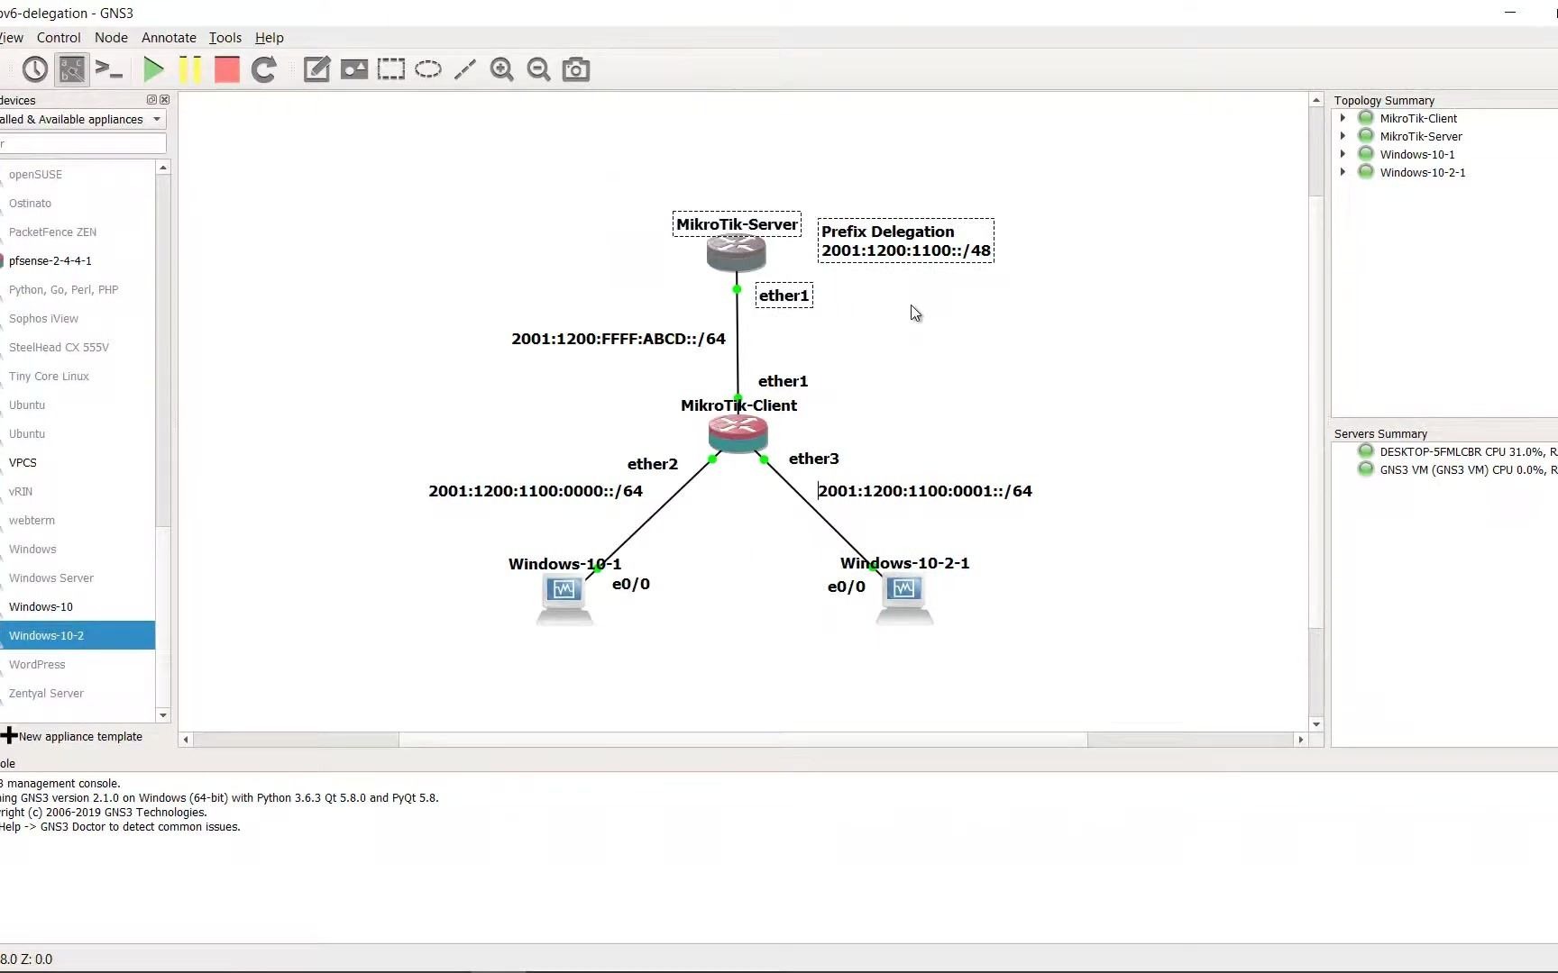This screenshot has width=1558, height=973.
Task: Zoom in on the topology
Action: (501, 69)
